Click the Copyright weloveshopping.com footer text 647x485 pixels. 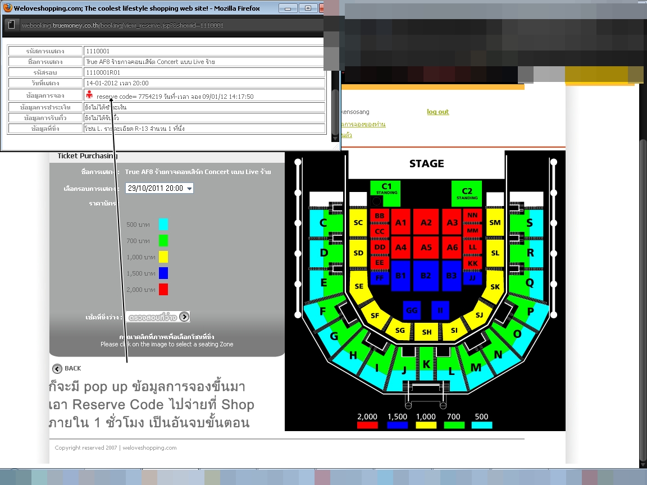coord(116,447)
